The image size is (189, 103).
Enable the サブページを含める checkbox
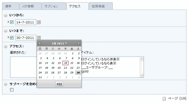click(12, 90)
